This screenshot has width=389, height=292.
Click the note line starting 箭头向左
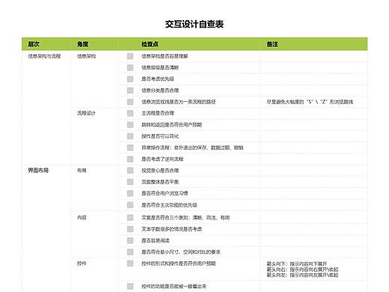pos(302,275)
